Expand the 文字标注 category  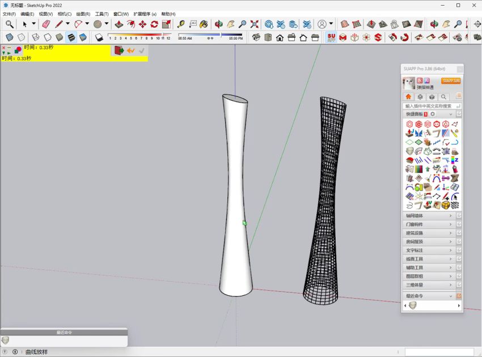click(x=429, y=250)
